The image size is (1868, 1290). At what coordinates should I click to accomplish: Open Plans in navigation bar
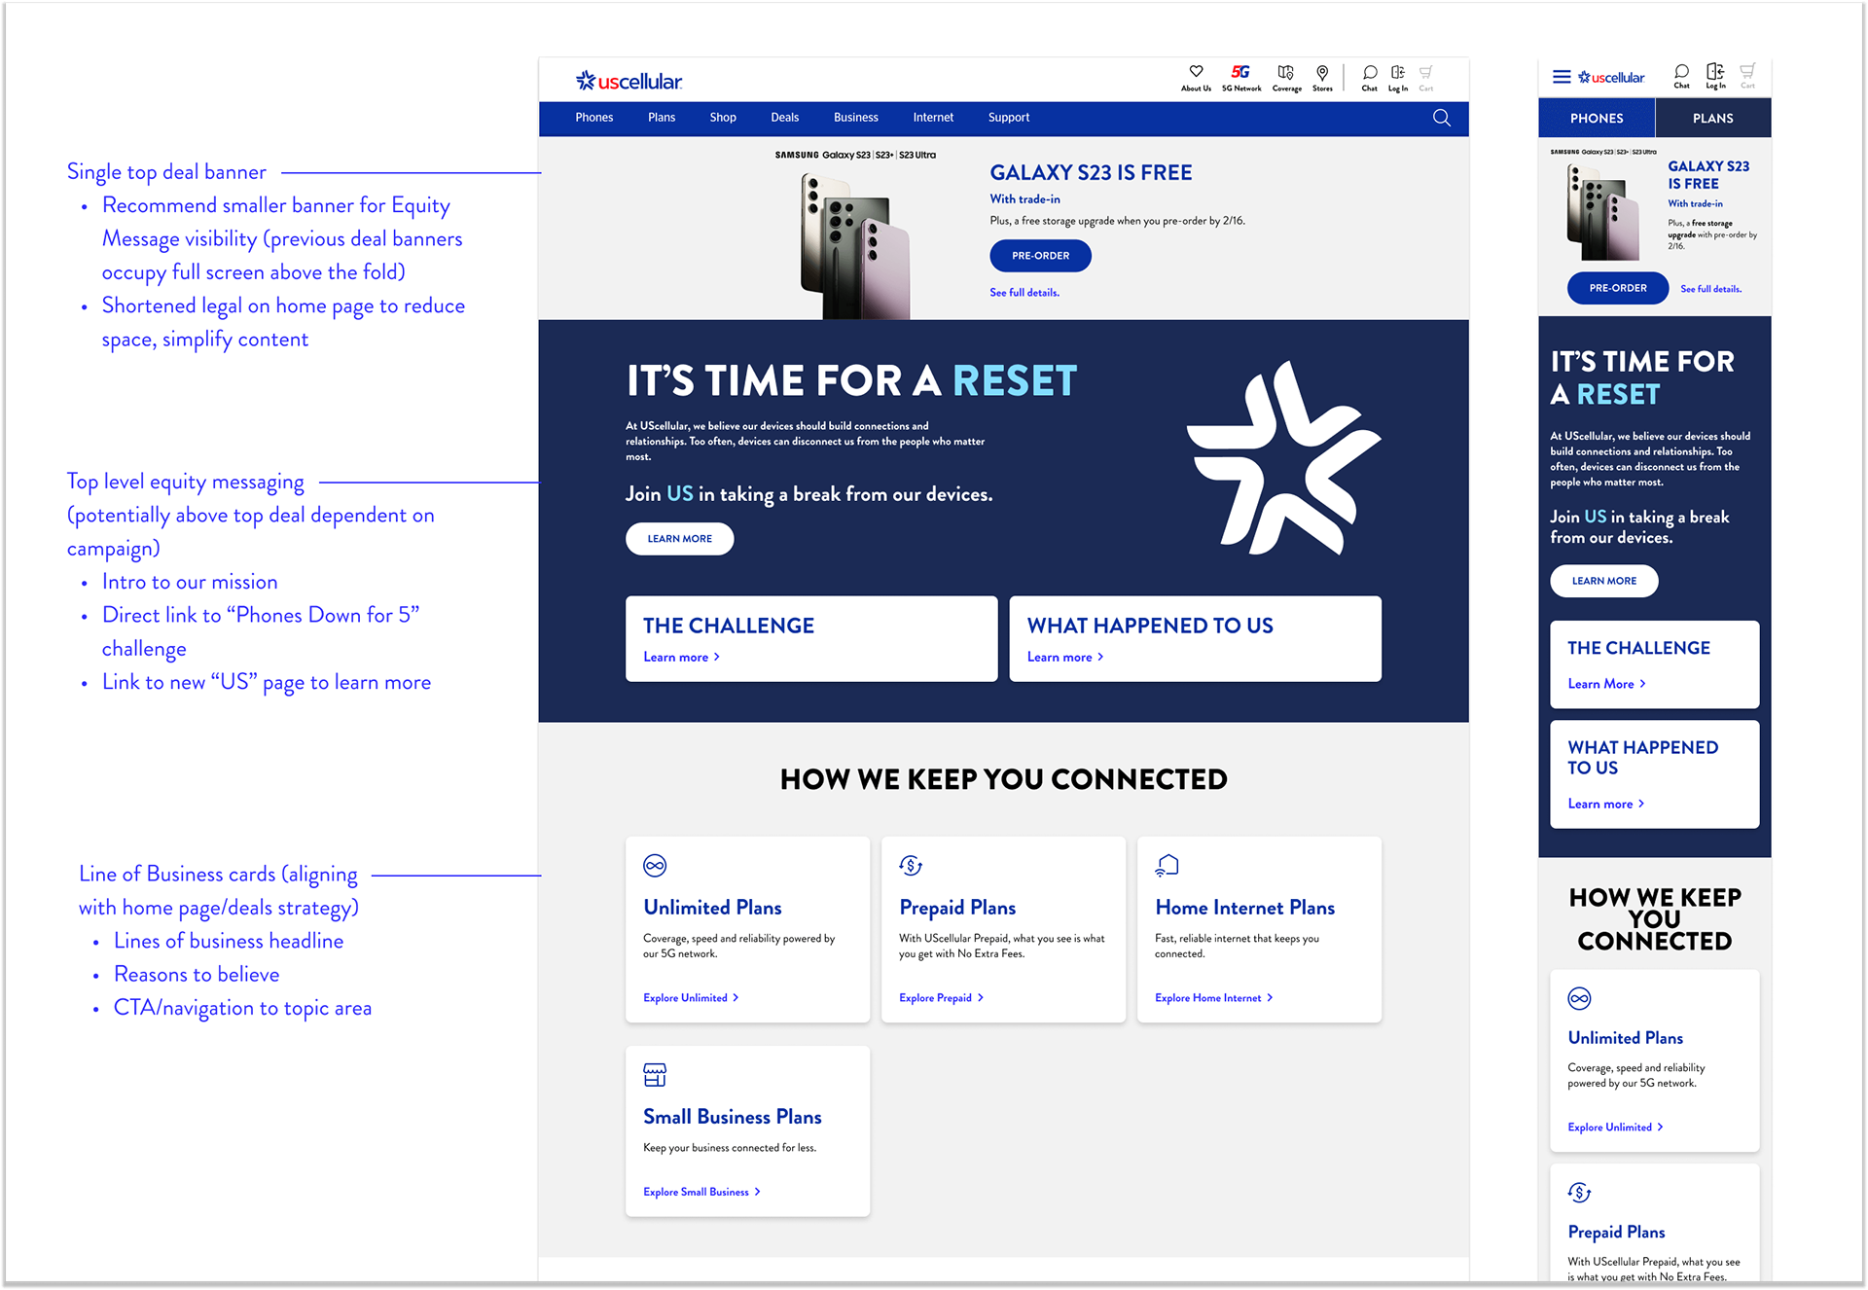(662, 118)
